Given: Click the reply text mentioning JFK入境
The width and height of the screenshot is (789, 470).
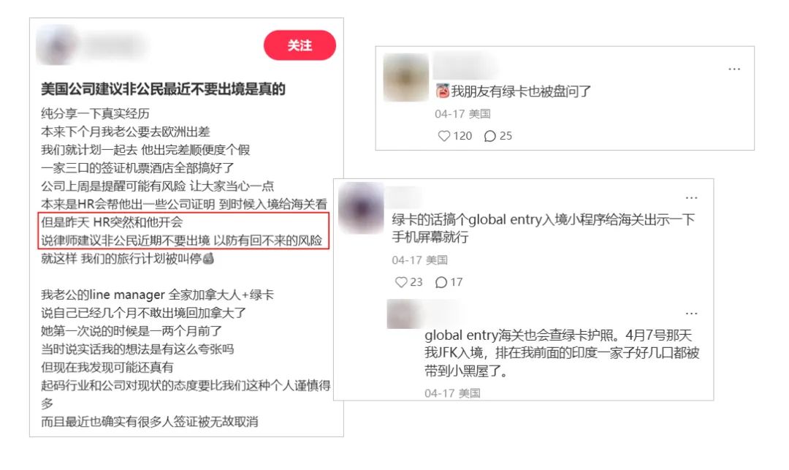Looking at the screenshot, I should (562, 353).
